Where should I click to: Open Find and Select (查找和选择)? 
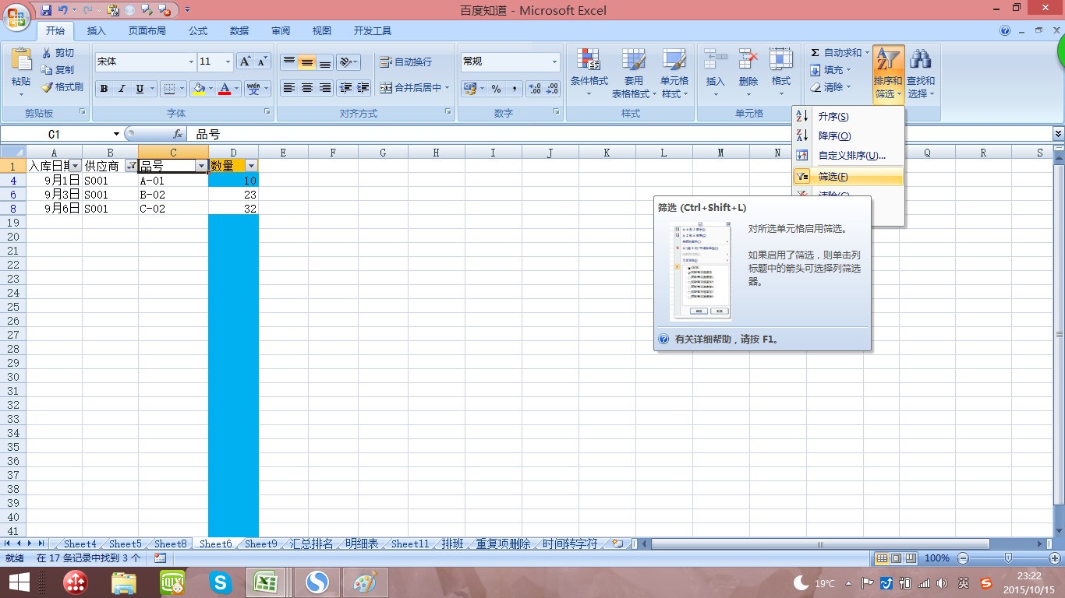coord(920,74)
